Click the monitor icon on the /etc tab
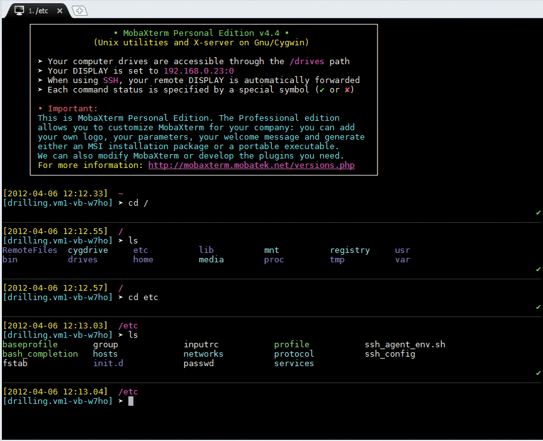543x441 pixels. (x=18, y=10)
